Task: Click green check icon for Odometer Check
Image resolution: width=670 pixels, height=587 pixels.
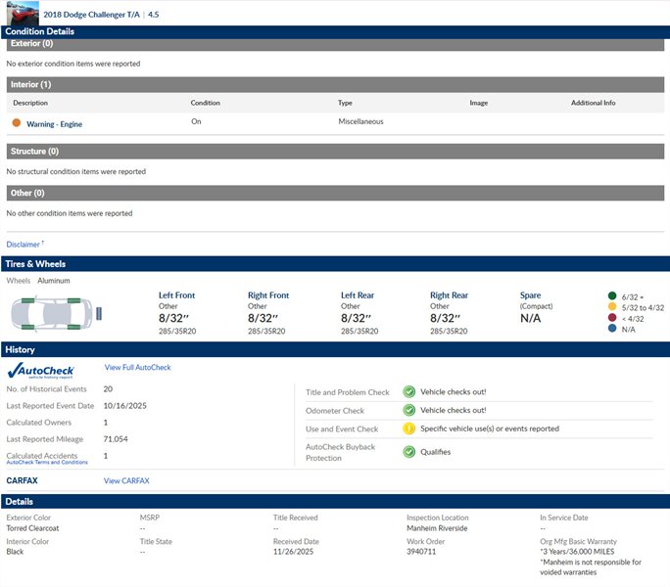Action: pyautogui.click(x=409, y=411)
